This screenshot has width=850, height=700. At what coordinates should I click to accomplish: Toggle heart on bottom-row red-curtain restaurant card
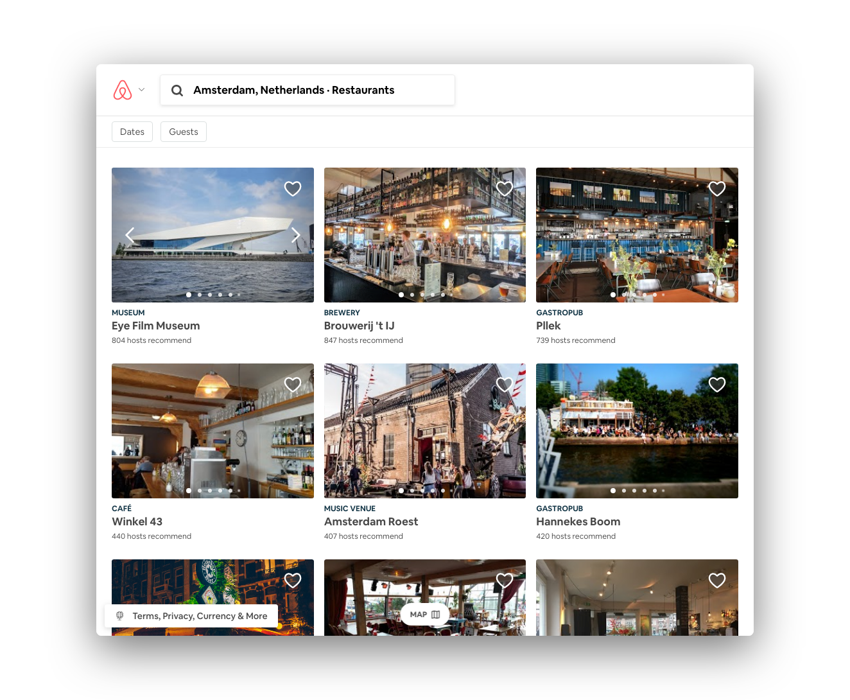click(x=505, y=581)
